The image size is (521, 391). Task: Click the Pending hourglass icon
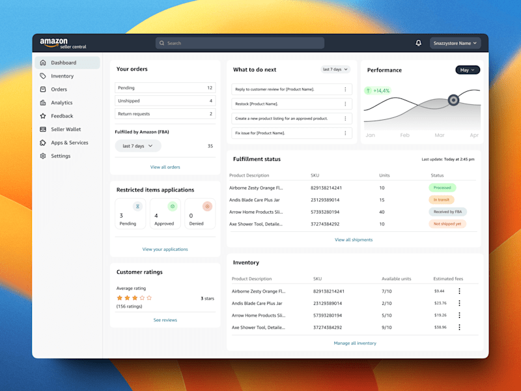(x=137, y=207)
